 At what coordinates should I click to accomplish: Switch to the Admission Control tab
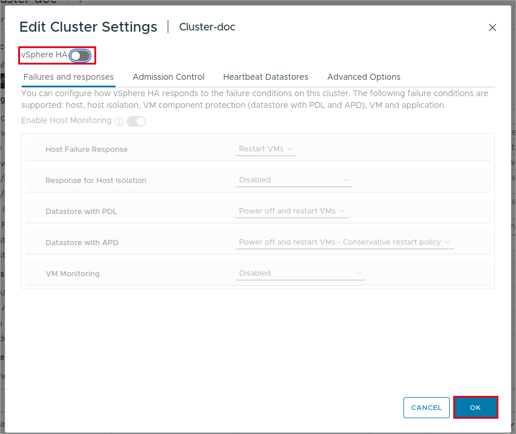pyautogui.click(x=168, y=77)
